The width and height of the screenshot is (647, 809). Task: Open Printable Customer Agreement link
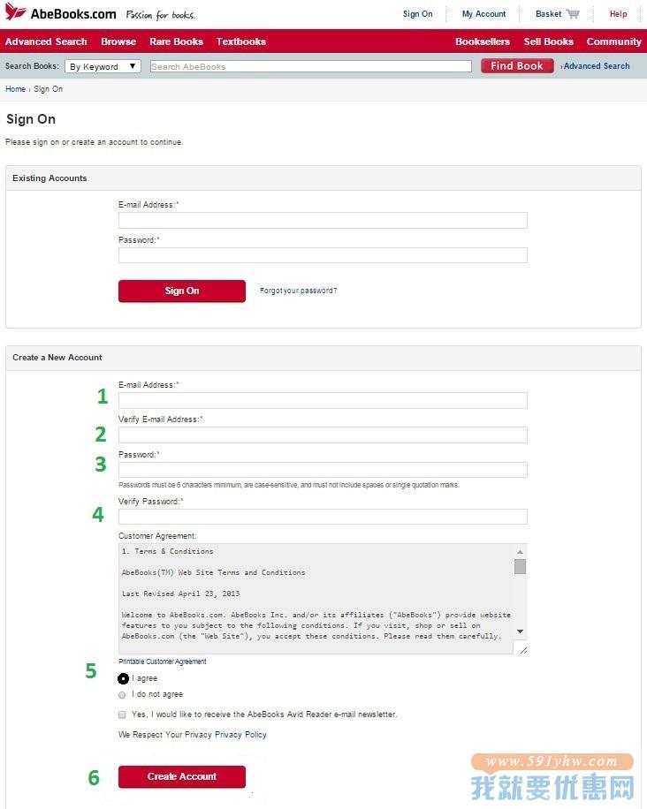point(162,662)
